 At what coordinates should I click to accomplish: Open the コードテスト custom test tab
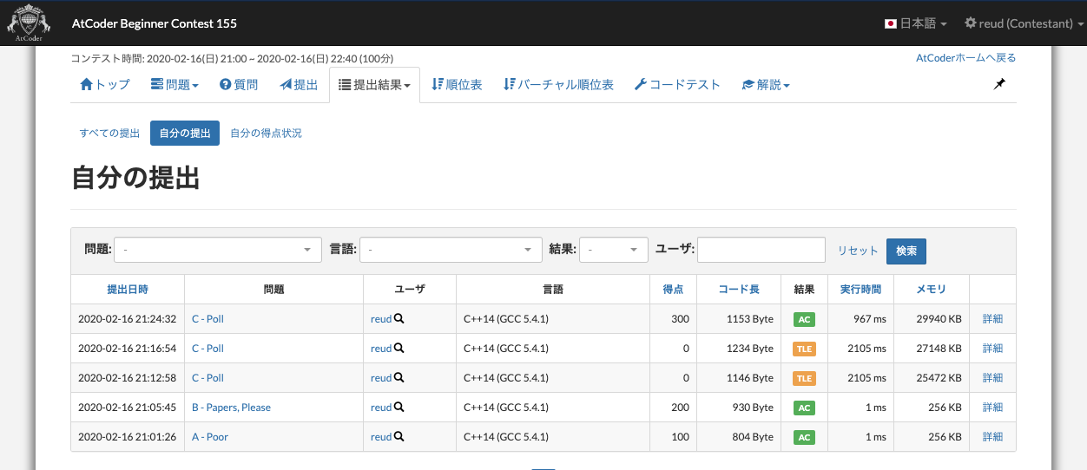tap(677, 85)
